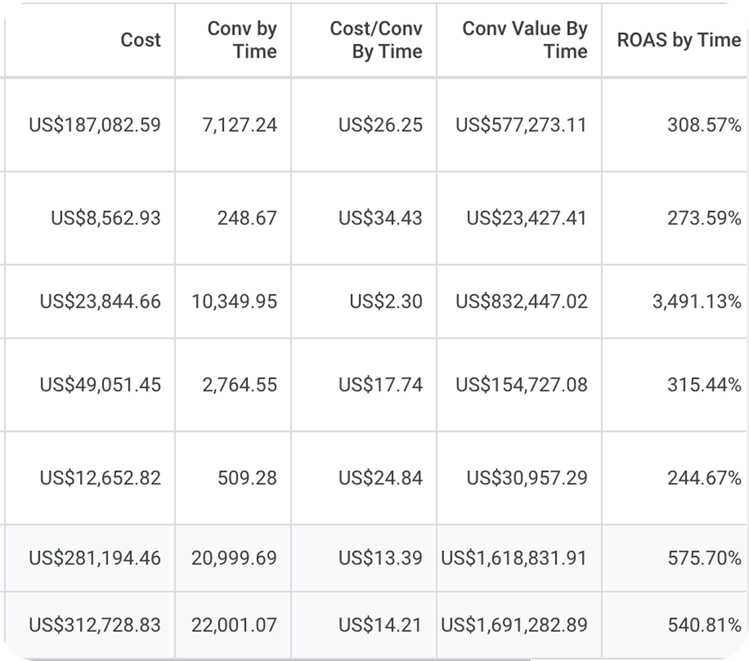Click the Conv Value By Time header

[524, 40]
